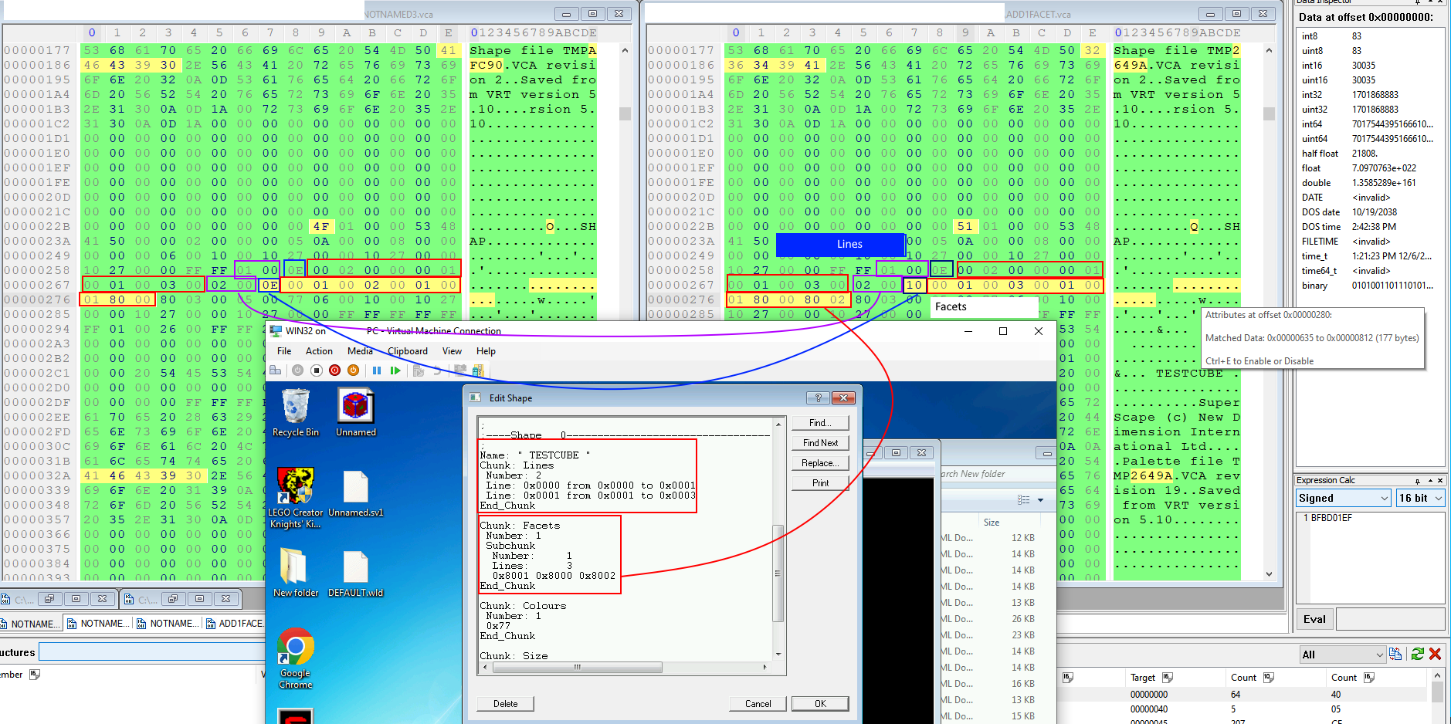1451x724 pixels.
Task: Click the expression input field beside Eval
Action: (x=1390, y=619)
